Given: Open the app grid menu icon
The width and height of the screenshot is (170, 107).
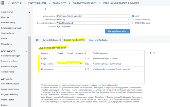Looking at the screenshot, I should pos(2,3).
